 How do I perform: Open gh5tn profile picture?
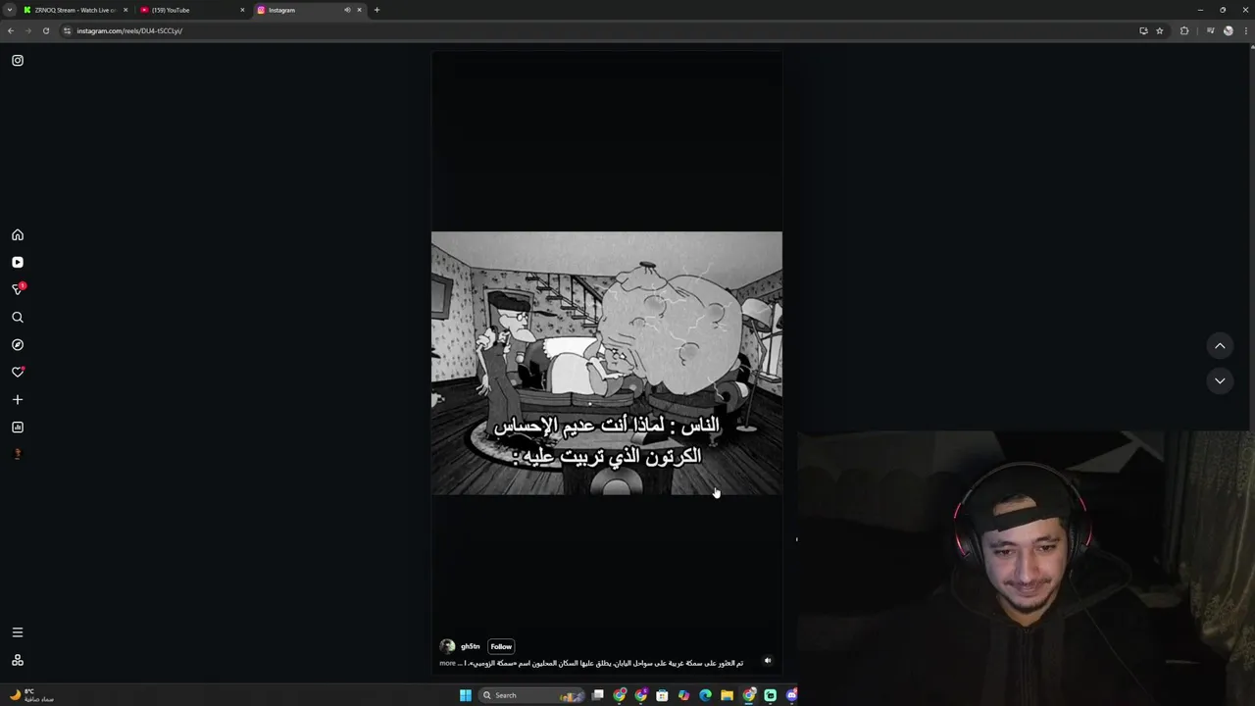pyautogui.click(x=447, y=646)
